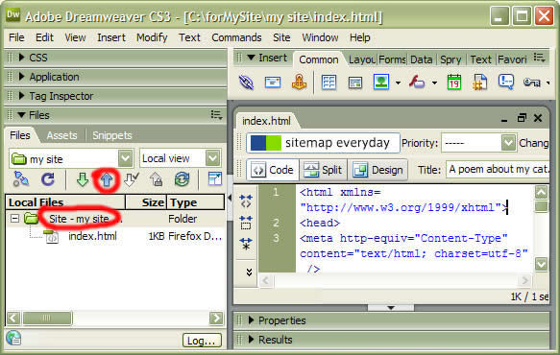560x355 pixels.
Task: Open the Commands menu
Action: point(236,37)
